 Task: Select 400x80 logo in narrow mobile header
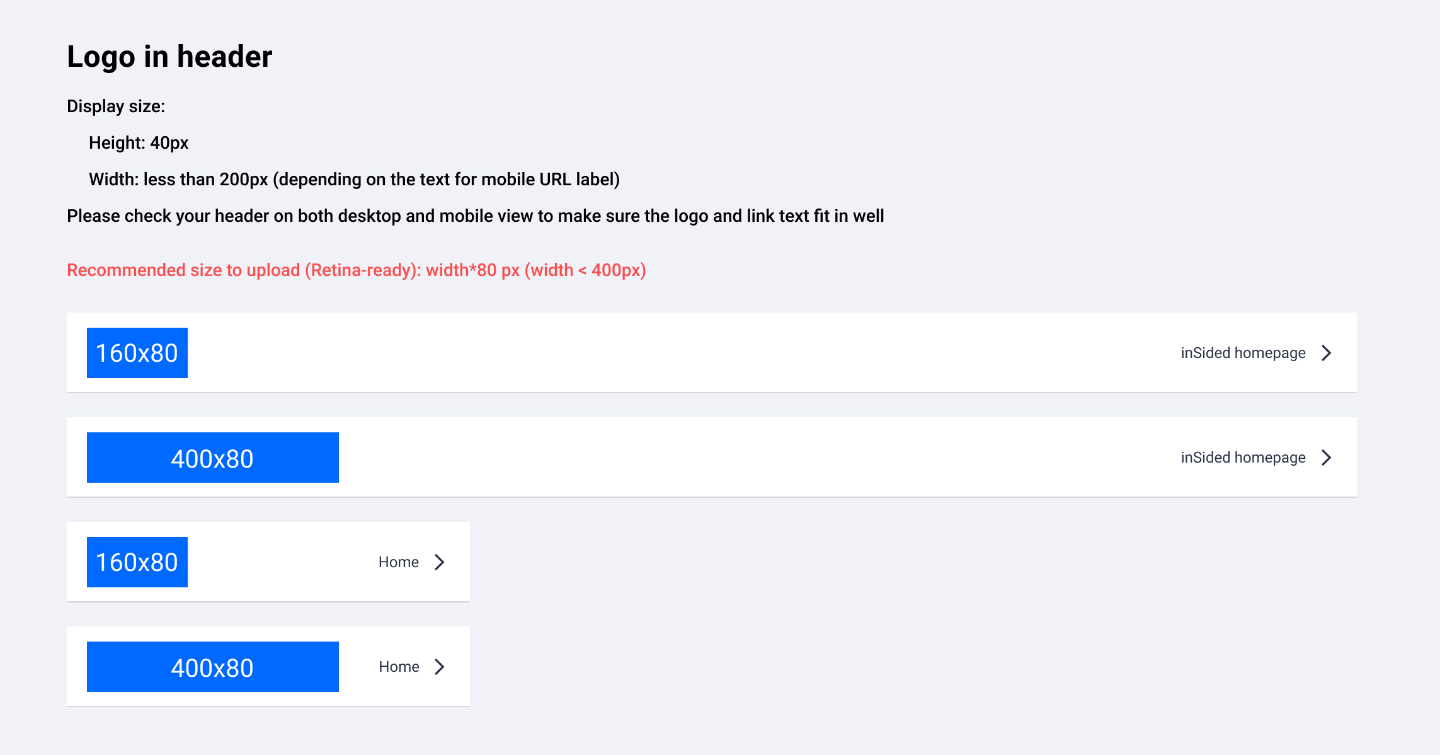coord(213,667)
